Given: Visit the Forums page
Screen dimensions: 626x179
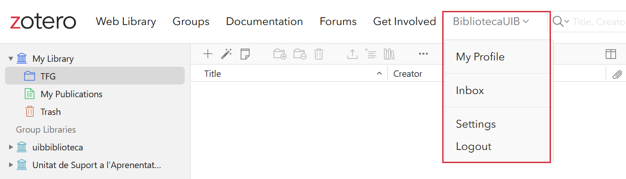Looking at the screenshot, I should tap(338, 21).
